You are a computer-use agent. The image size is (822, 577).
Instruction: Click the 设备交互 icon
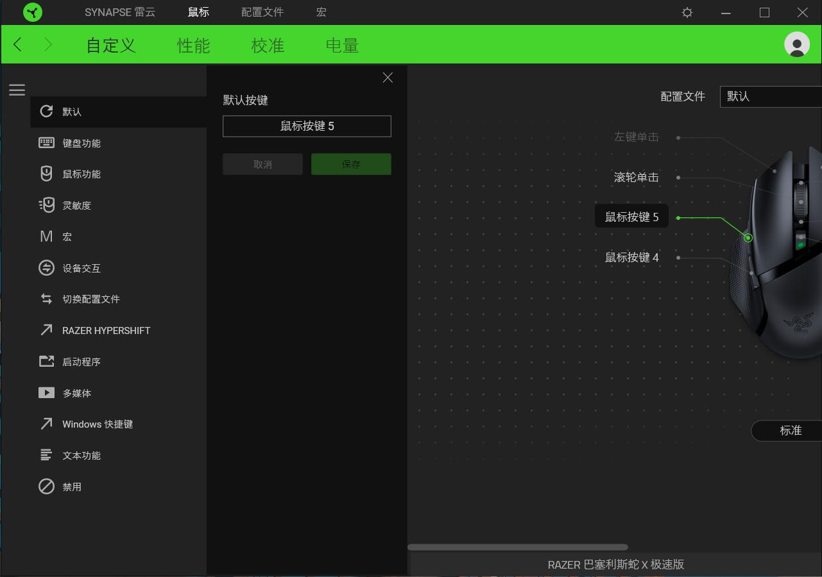[x=46, y=268]
